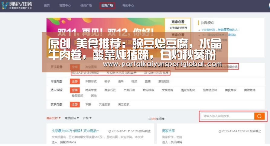Select the 招商广场 navigation tab
This screenshot has height=146, width=270.
point(107,5)
